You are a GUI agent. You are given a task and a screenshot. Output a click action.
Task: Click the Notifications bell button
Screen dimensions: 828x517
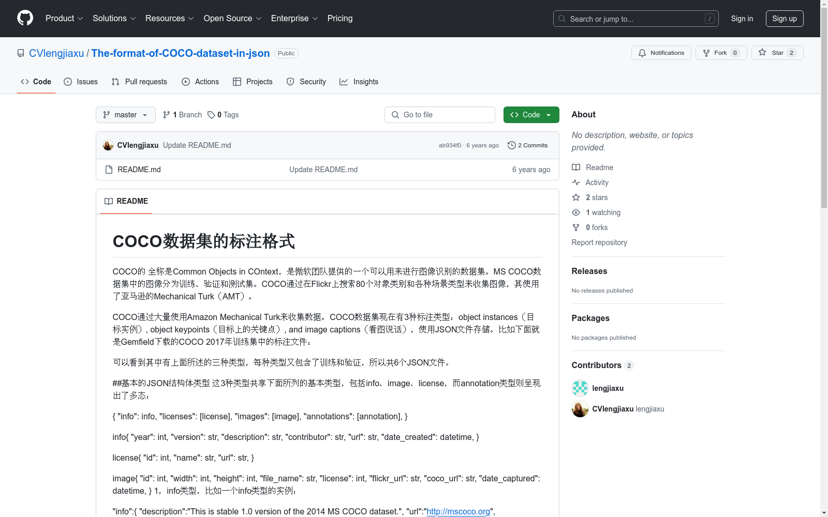661,53
